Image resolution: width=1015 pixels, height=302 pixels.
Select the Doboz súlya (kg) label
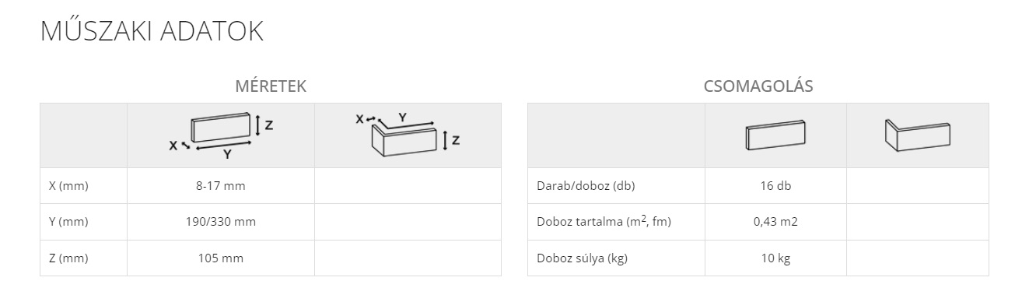point(582,258)
